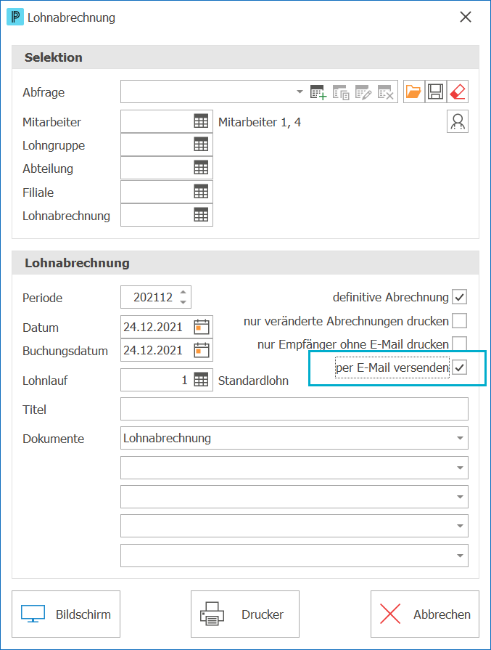The height and width of the screenshot is (650, 491).
Task: Open saved selection with folder icon
Action: pyautogui.click(x=413, y=92)
